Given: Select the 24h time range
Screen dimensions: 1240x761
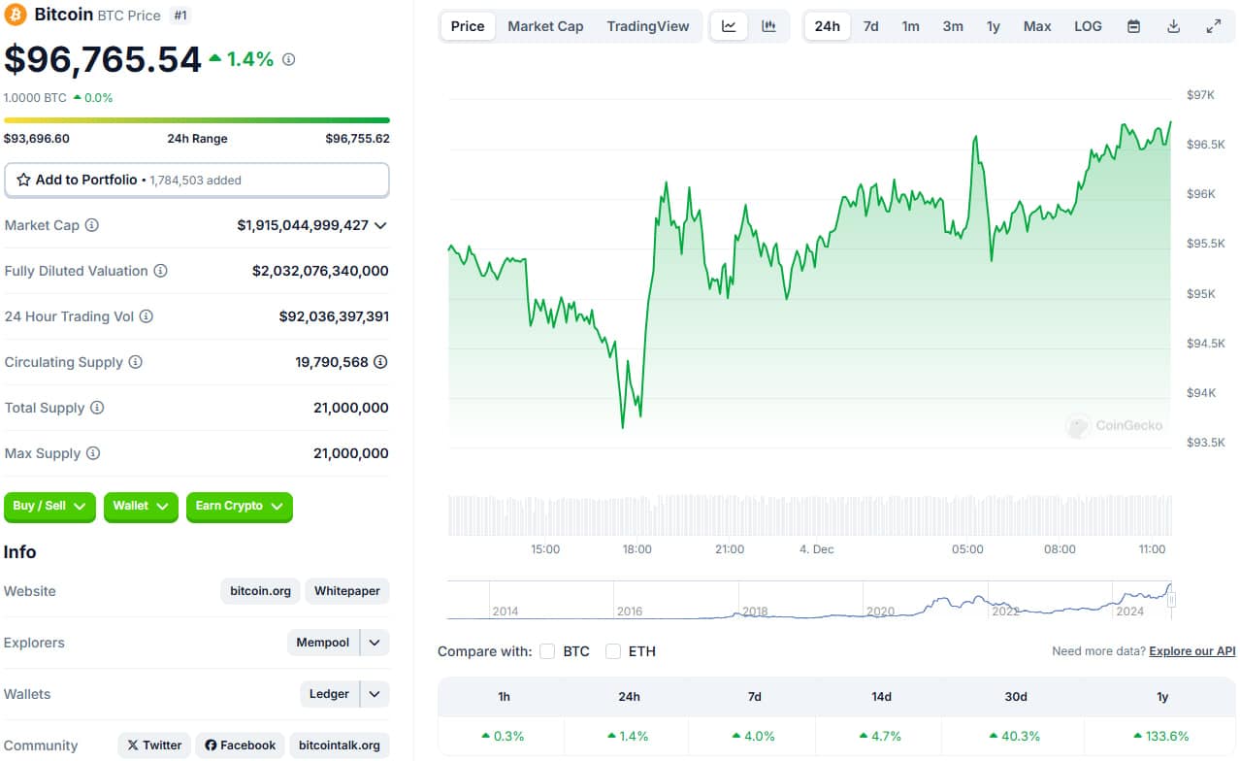Looking at the screenshot, I should (828, 26).
